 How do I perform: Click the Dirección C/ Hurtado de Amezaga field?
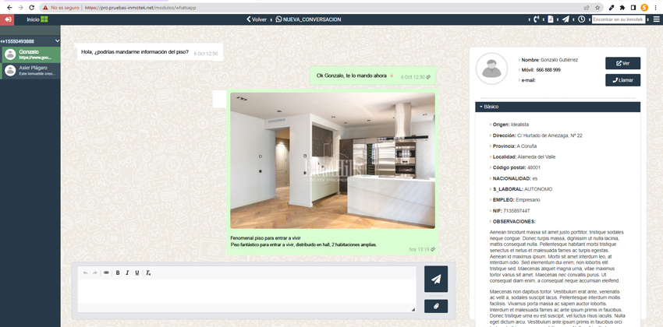(x=537, y=135)
